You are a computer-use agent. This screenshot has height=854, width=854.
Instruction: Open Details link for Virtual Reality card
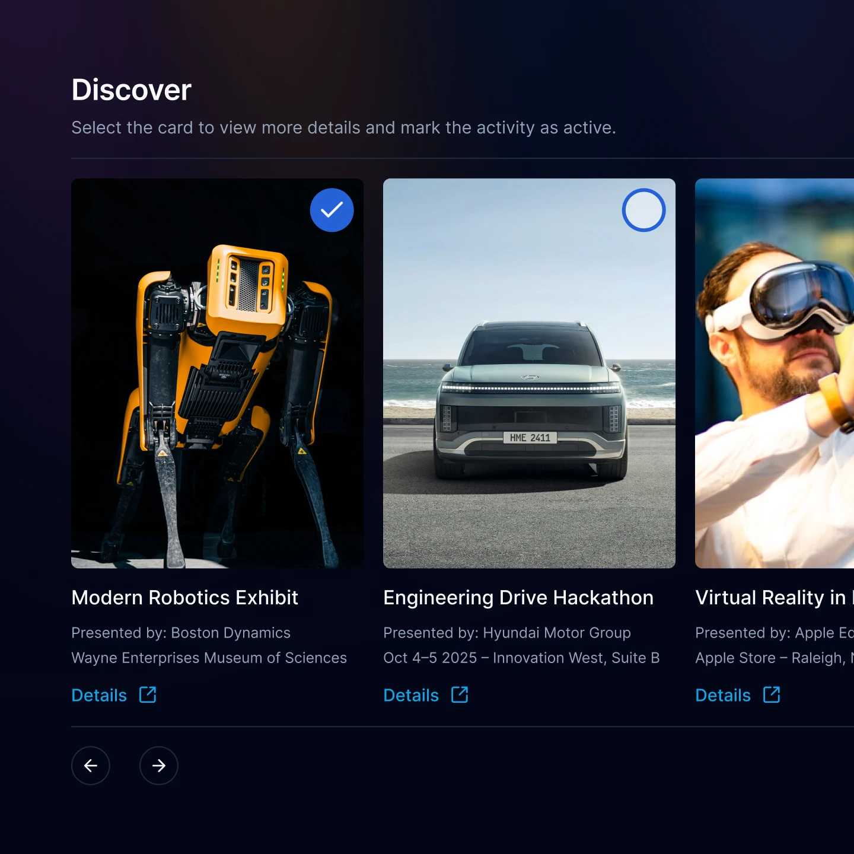point(723,695)
